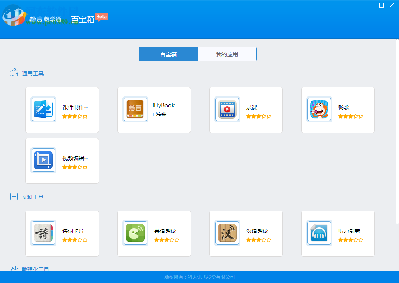Open the 录课 lesson recording tool
This screenshot has height=283, width=399.
click(227, 109)
